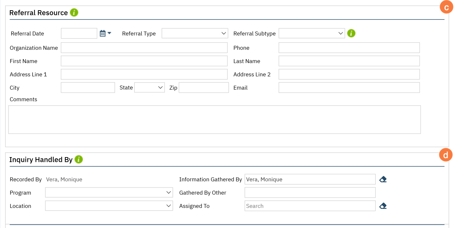Click the info icon beside Inquiry Handled By
Viewport: 466px width, 228px height.
(x=79, y=159)
